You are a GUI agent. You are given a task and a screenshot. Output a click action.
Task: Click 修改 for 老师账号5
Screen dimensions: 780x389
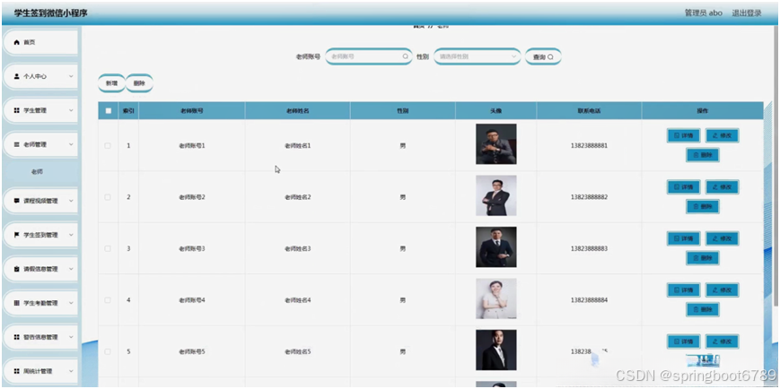click(x=722, y=341)
